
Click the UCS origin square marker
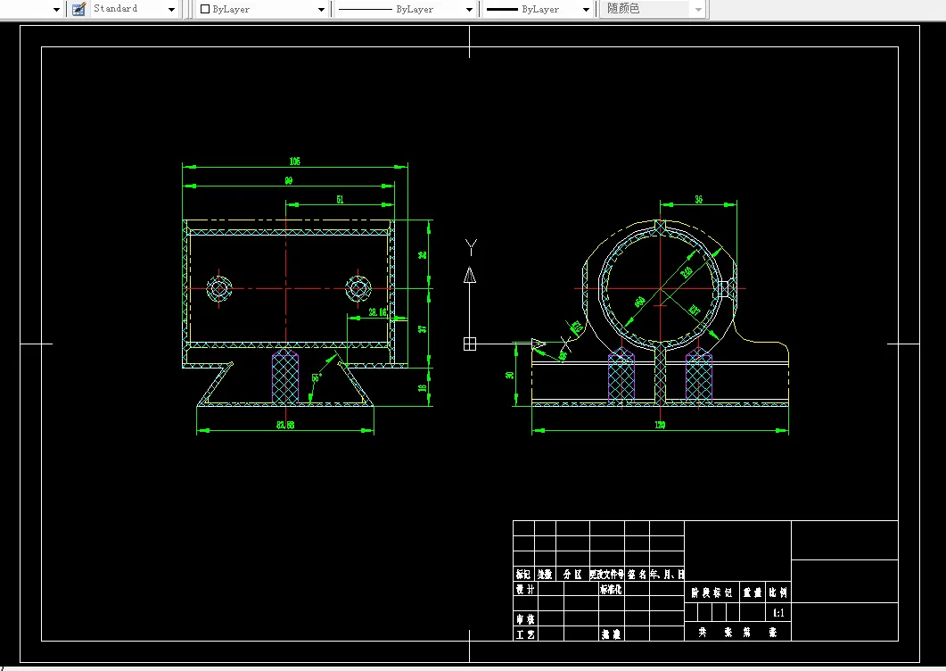(470, 344)
